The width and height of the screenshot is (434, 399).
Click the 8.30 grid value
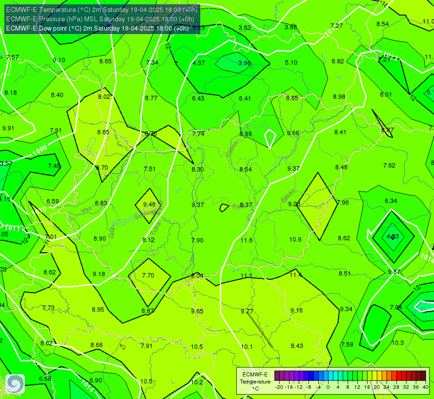tap(198, 169)
